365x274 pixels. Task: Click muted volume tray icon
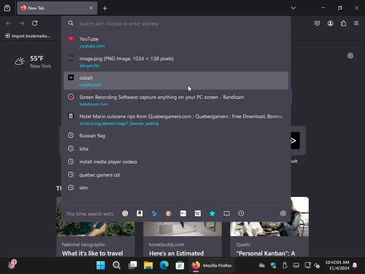pyautogui.click(x=317, y=265)
